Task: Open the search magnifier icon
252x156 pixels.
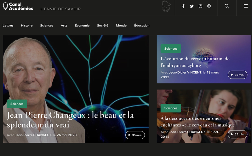Action: tap(227, 6)
